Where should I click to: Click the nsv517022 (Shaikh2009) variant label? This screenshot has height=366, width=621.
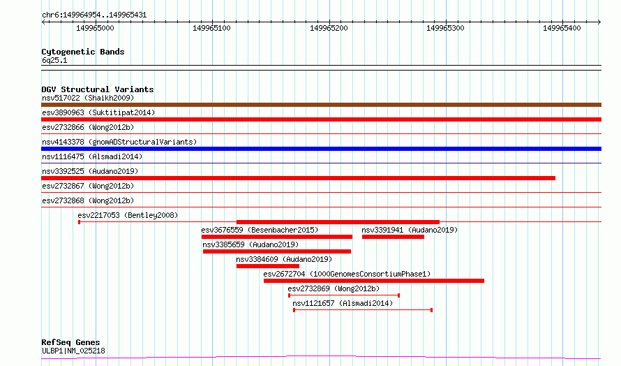point(88,98)
